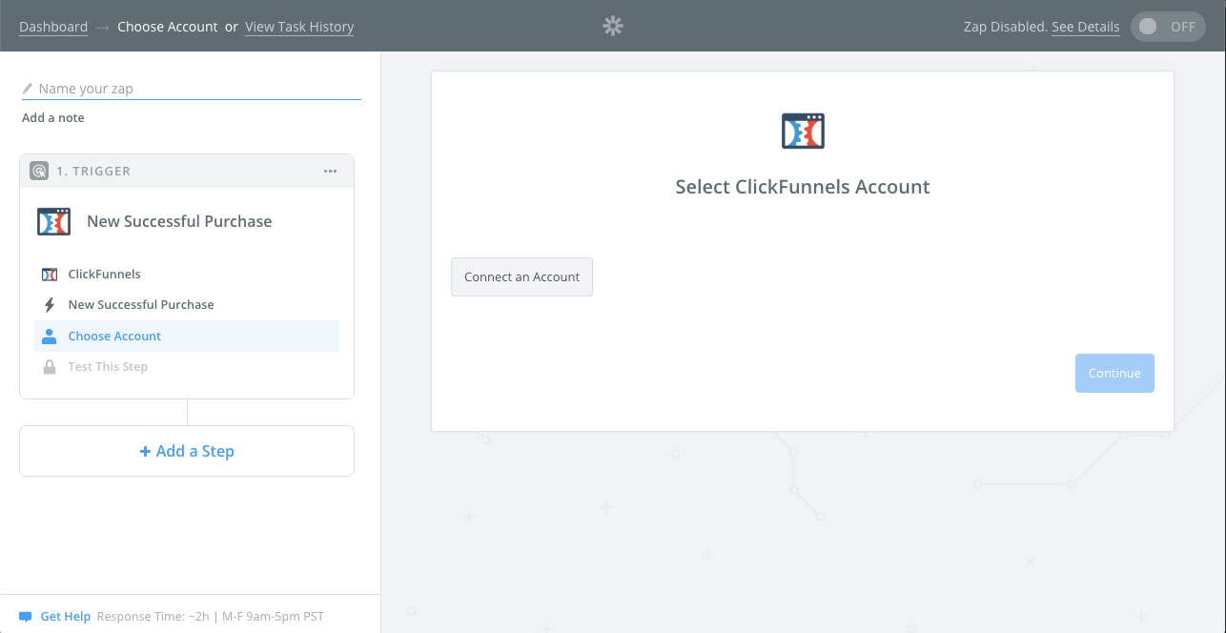This screenshot has width=1226, height=633.
Task: Click the pencil icon beside zap name
Action: (28, 89)
